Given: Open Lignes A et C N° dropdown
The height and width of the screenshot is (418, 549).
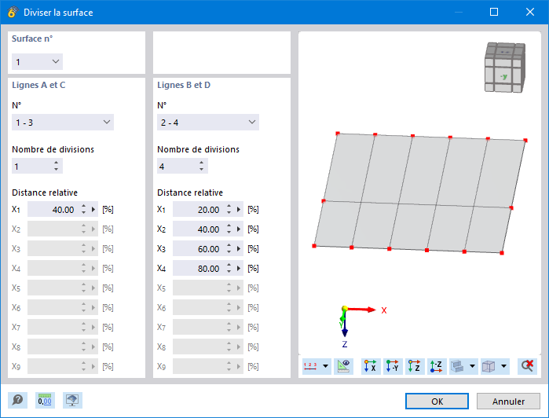Looking at the screenshot, I should (63, 123).
